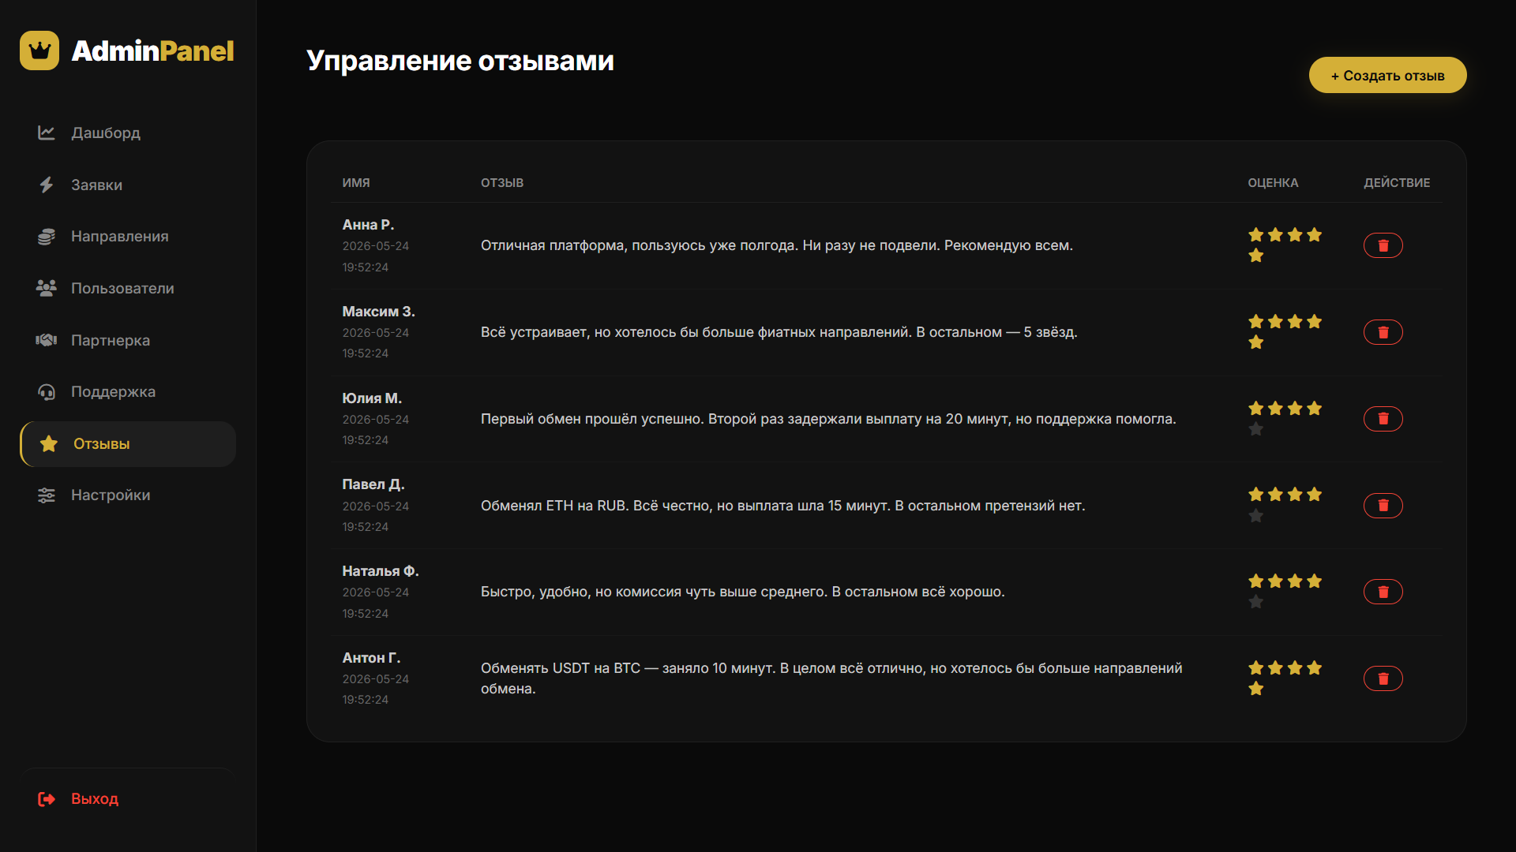Click the Управление отзывами page heading
The height and width of the screenshot is (852, 1516).
[x=460, y=61]
